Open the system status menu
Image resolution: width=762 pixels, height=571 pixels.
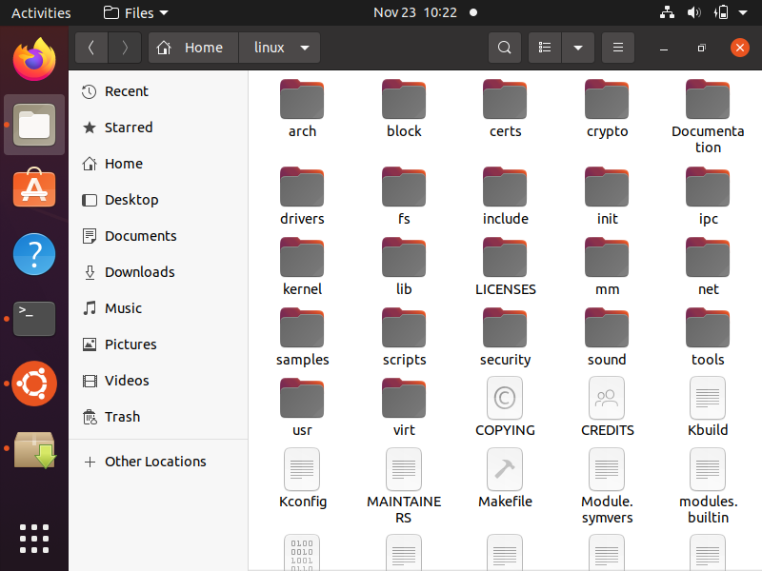point(722,13)
